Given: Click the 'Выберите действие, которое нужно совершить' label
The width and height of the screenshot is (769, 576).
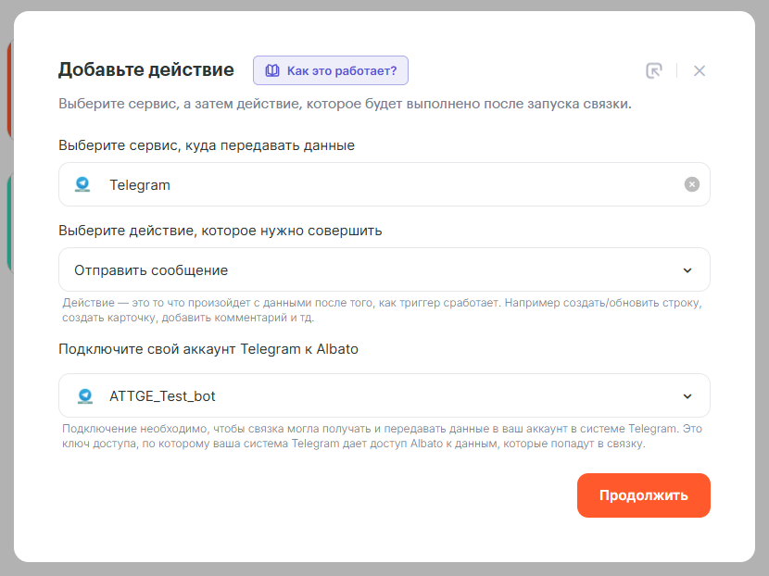Looking at the screenshot, I should [220, 231].
